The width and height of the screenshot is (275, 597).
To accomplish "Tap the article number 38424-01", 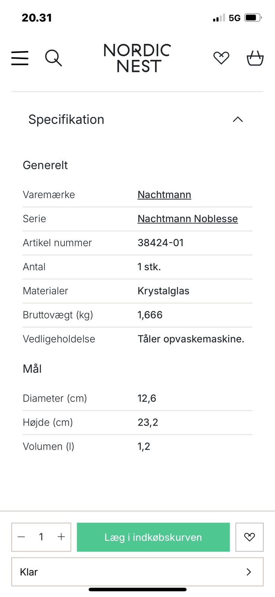I will [x=161, y=243].
